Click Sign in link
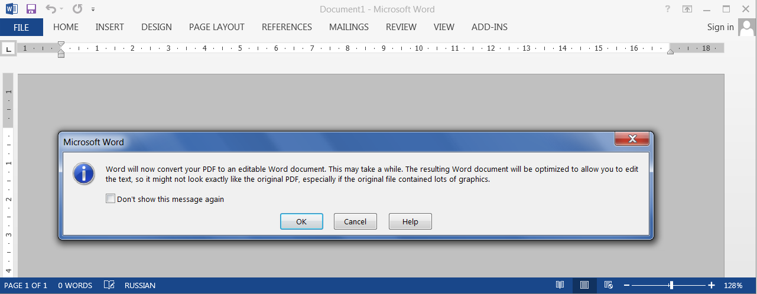This screenshot has width=757, height=294. pos(720,27)
